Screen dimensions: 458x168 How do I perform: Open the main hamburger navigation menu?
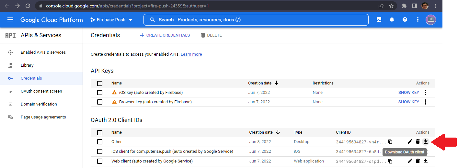point(10,20)
